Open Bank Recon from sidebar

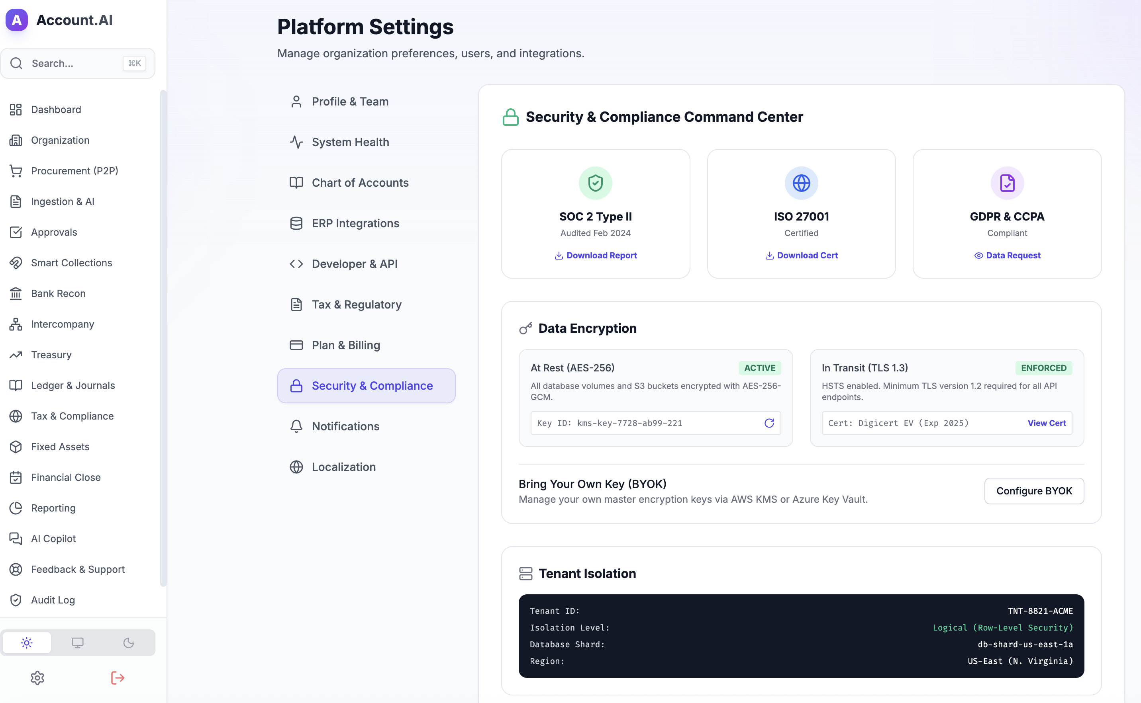coord(58,293)
